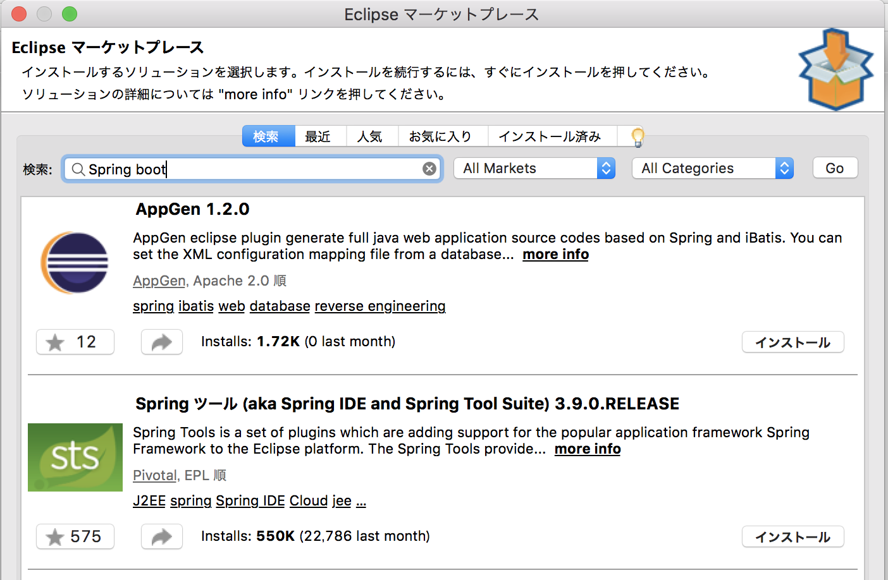Clear the search field text

point(429,169)
